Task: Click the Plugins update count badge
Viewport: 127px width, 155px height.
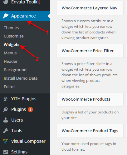Action: click(x=30, y=109)
